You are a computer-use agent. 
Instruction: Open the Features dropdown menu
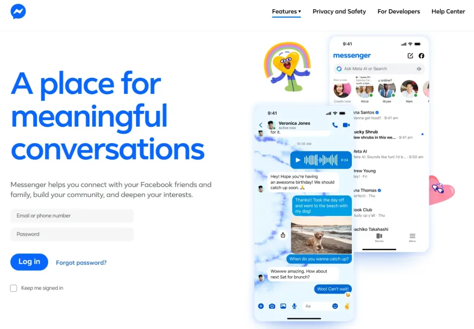click(x=286, y=12)
